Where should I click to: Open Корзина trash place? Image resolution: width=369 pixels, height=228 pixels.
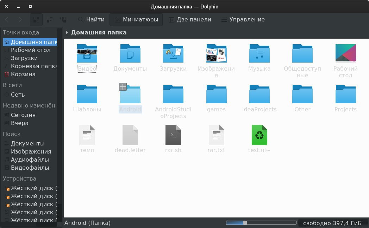click(x=30, y=74)
